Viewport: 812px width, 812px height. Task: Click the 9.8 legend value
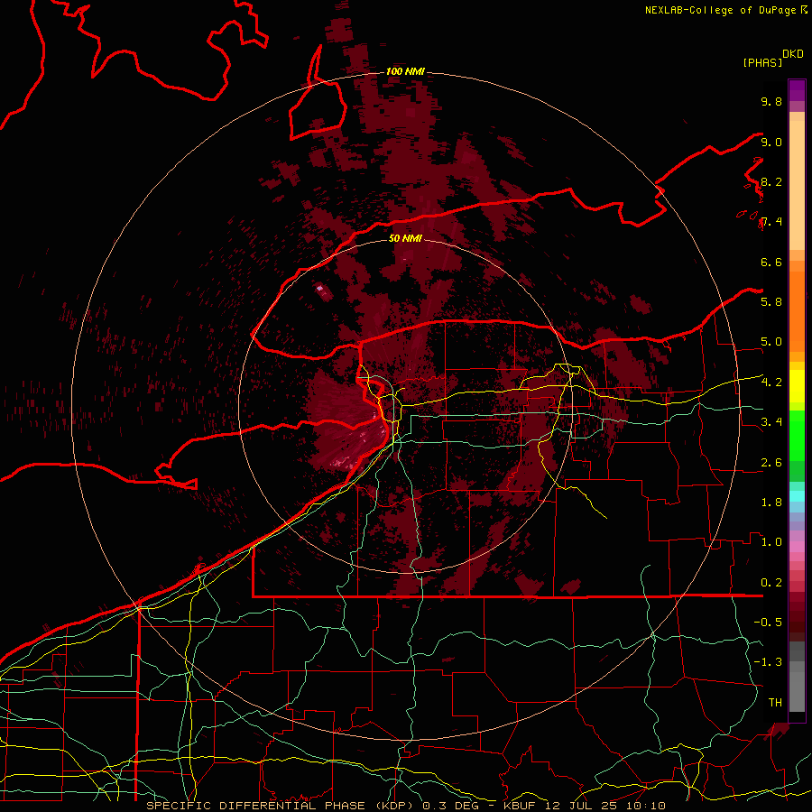771,101
